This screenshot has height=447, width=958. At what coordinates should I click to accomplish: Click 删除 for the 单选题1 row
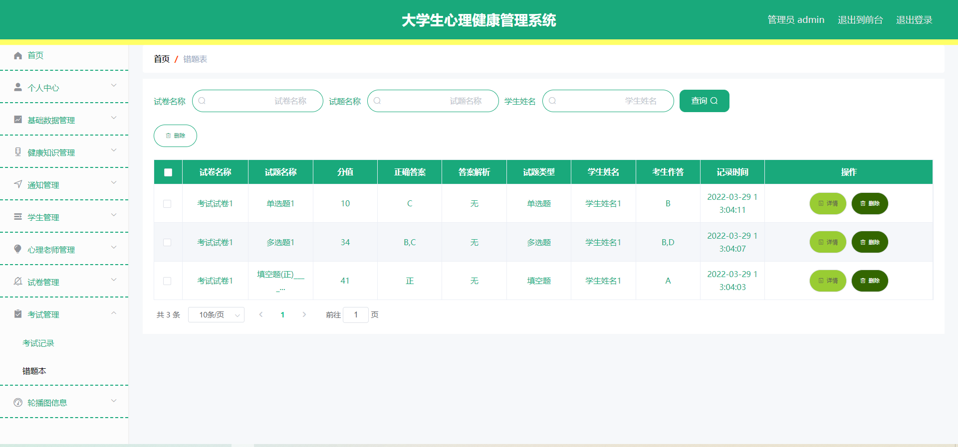[870, 203]
